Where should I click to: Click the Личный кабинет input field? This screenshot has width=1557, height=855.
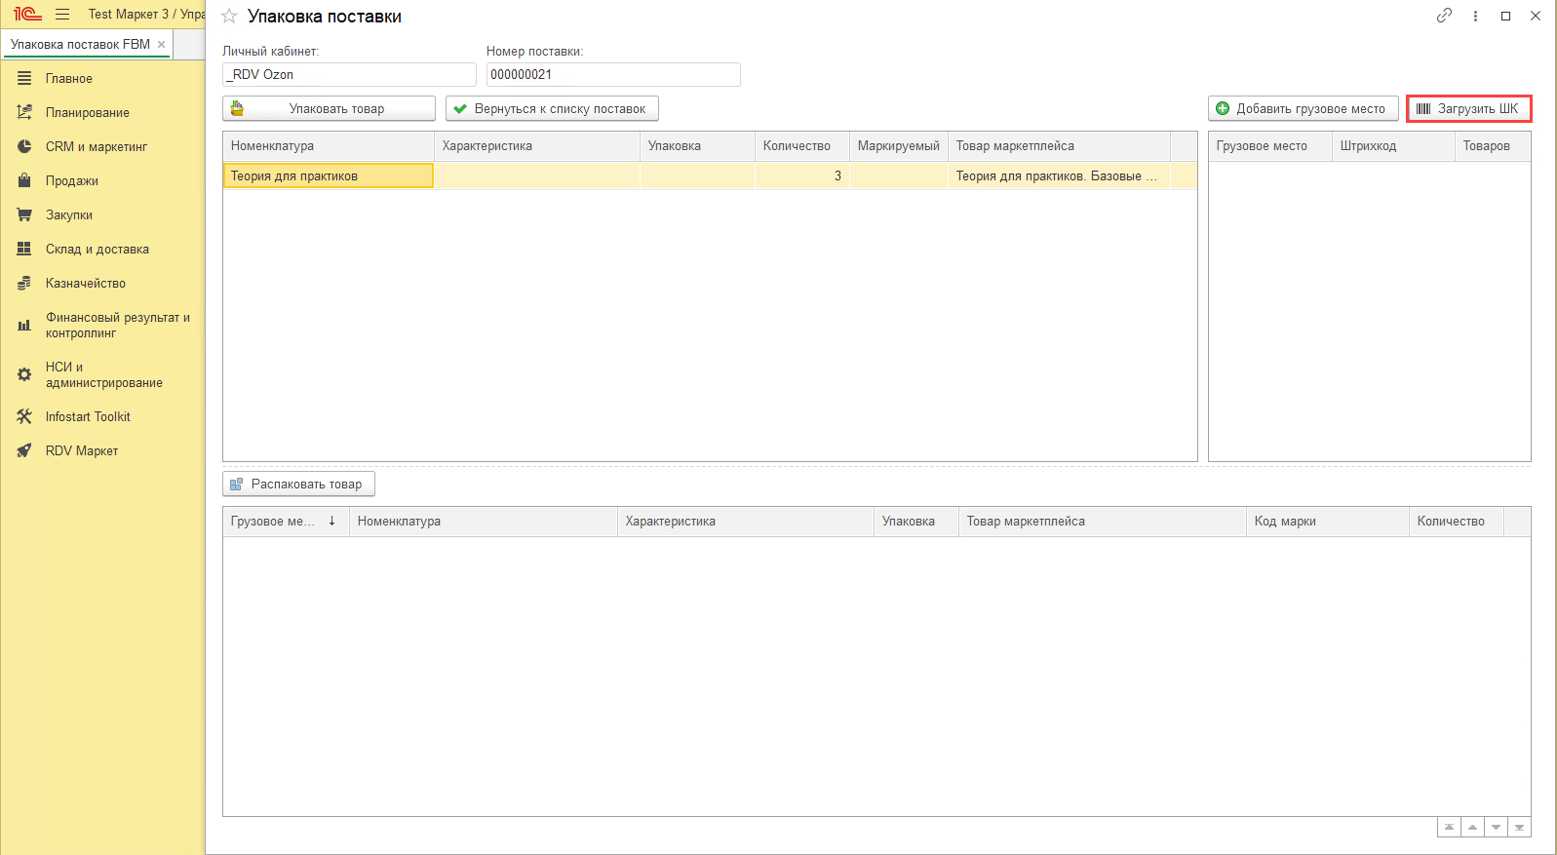point(349,75)
